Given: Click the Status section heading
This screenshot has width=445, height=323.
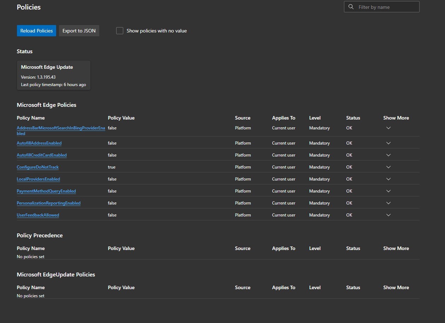Looking at the screenshot, I should (x=24, y=51).
